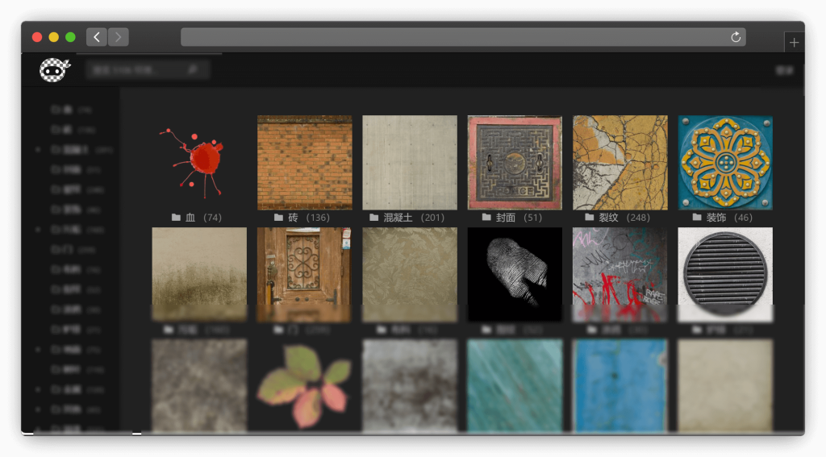Click the browser forward arrow

[x=118, y=37]
